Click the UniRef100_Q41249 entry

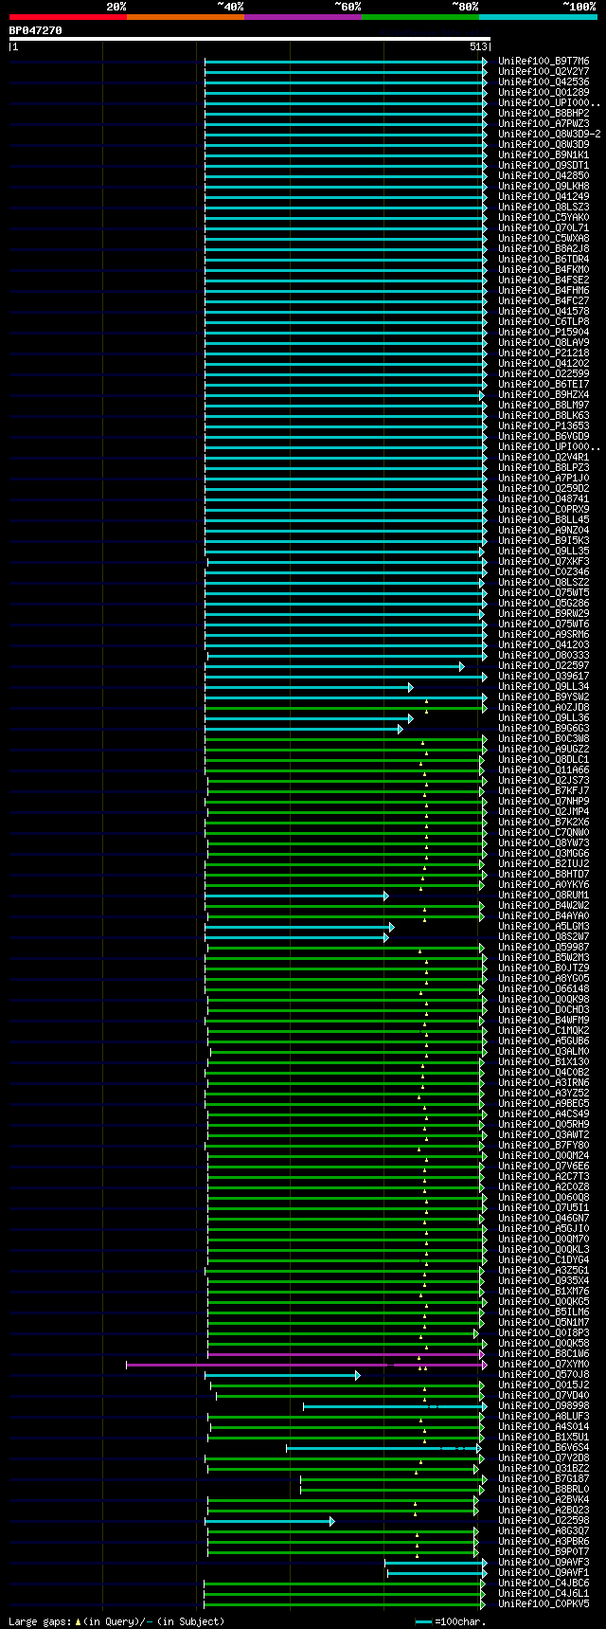pos(544,197)
